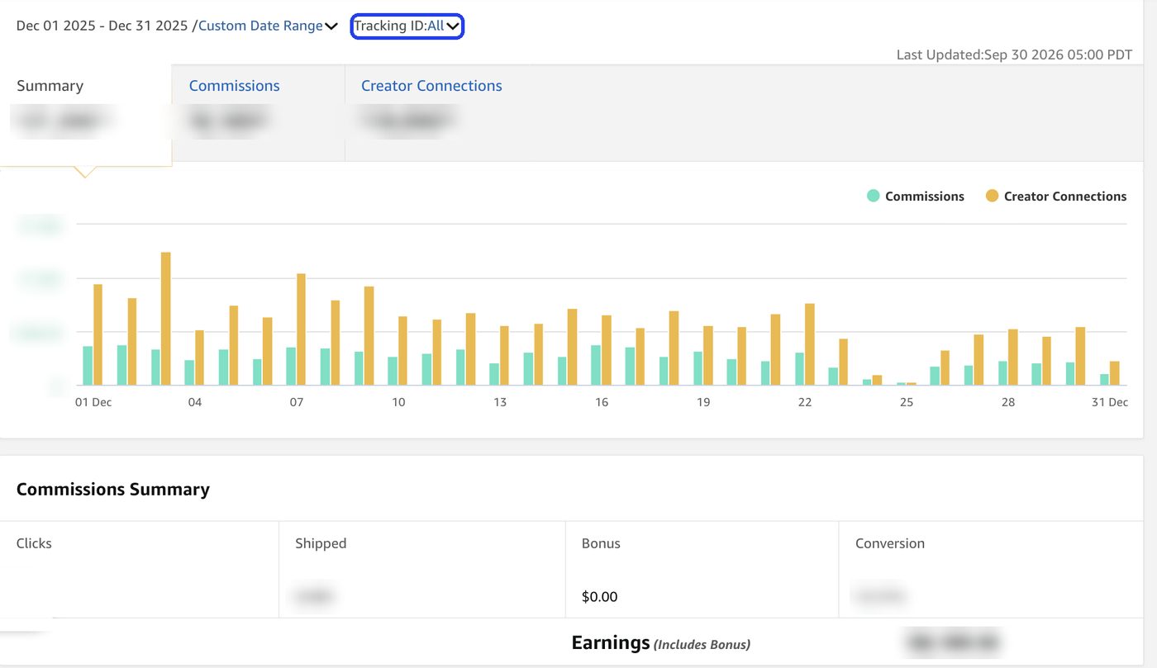Click the Last Updated timestamp text
The image size is (1157, 668).
tap(1014, 54)
